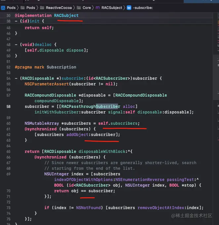
Task: Click 'passingTest' parameter label
Action: pyautogui.click(x=180, y=180)
